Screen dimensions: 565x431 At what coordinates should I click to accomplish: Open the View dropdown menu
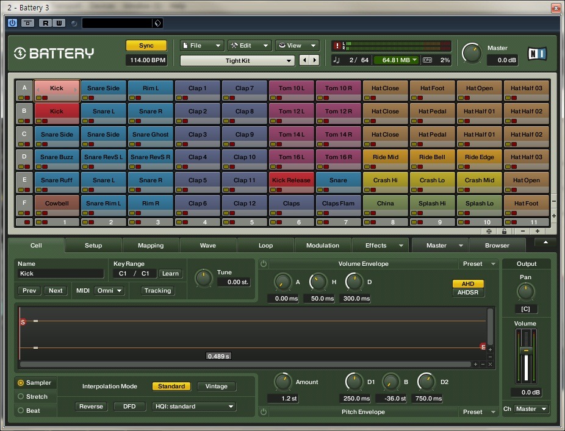[297, 45]
